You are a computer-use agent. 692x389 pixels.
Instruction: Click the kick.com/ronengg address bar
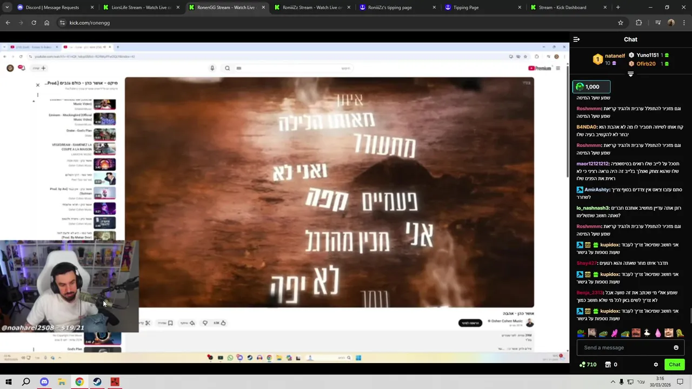click(x=341, y=23)
